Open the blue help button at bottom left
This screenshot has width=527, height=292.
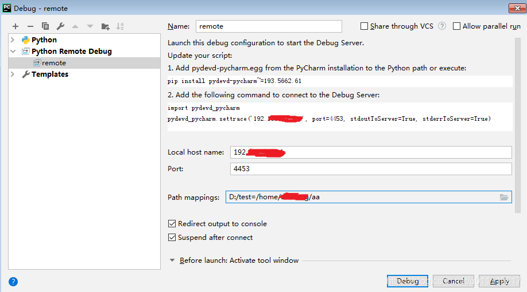pos(13,282)
